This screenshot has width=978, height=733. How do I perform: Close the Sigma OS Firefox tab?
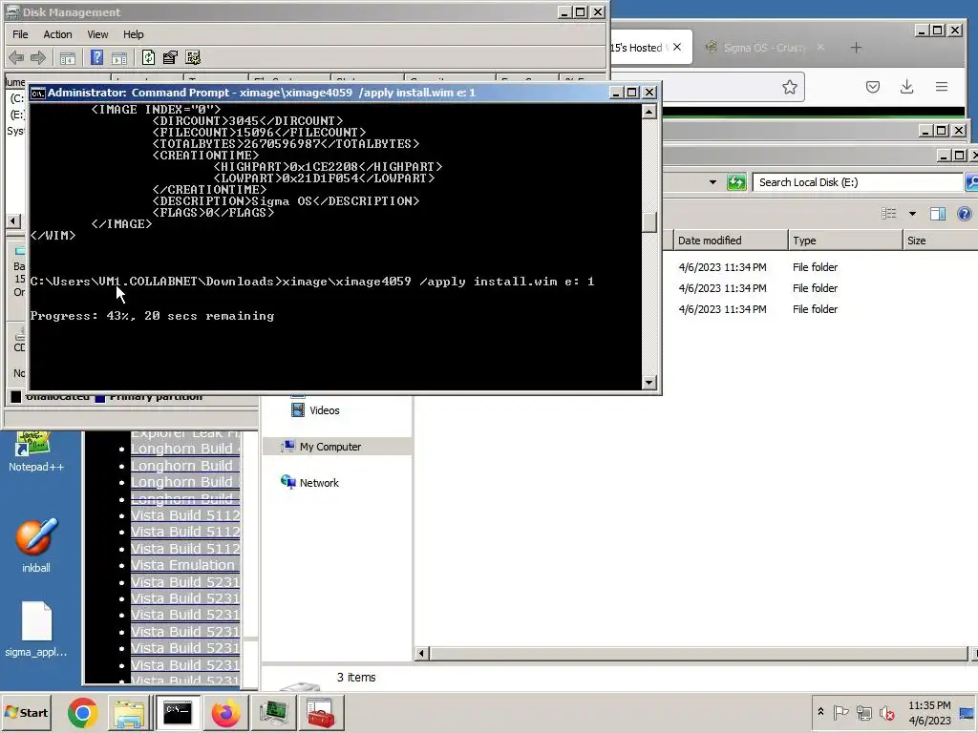pos(820,47)
